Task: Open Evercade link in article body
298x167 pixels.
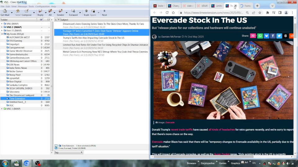Action: [x=157, y=142]
